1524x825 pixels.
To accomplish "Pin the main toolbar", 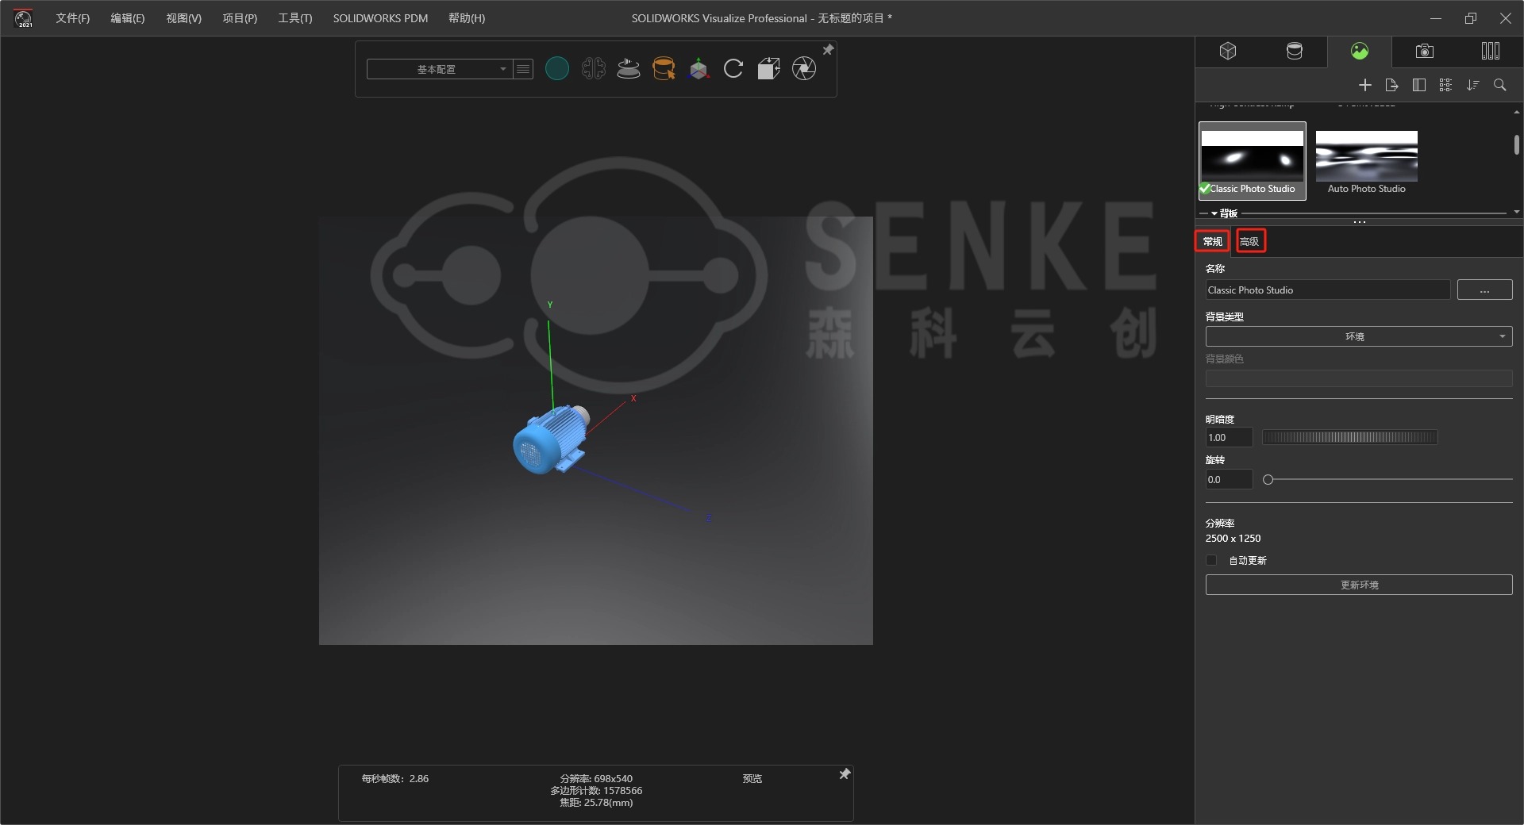I will click(828, 50).
